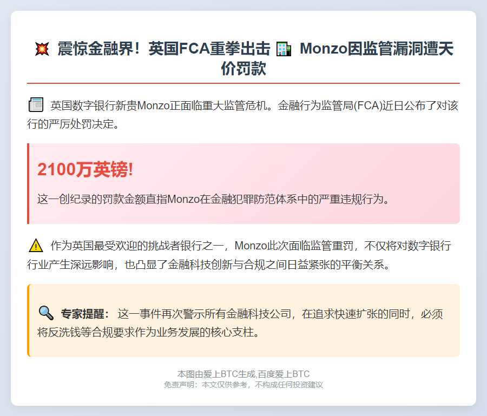Click the newspaper emoji before first paragraph
The image size is (487, 416).
36,104
